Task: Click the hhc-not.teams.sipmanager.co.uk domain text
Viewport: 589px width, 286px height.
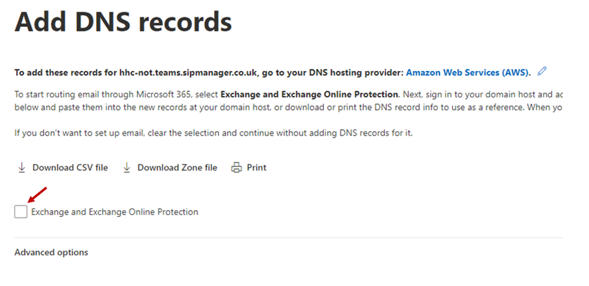Action: coord(189,73)
